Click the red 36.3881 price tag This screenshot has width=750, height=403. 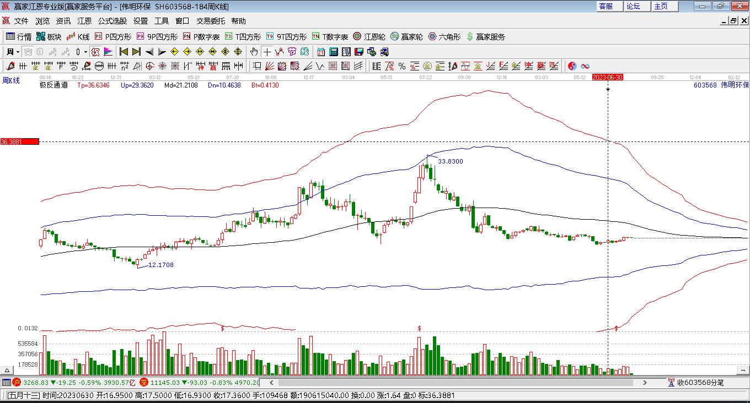pyautogui.click(x=20, y=141)
